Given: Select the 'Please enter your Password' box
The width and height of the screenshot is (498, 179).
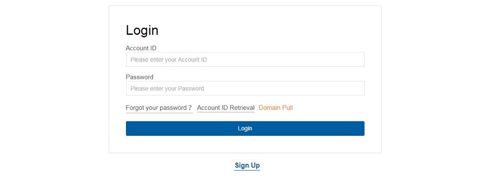Looking at the screenshot, I should [245, 88].
